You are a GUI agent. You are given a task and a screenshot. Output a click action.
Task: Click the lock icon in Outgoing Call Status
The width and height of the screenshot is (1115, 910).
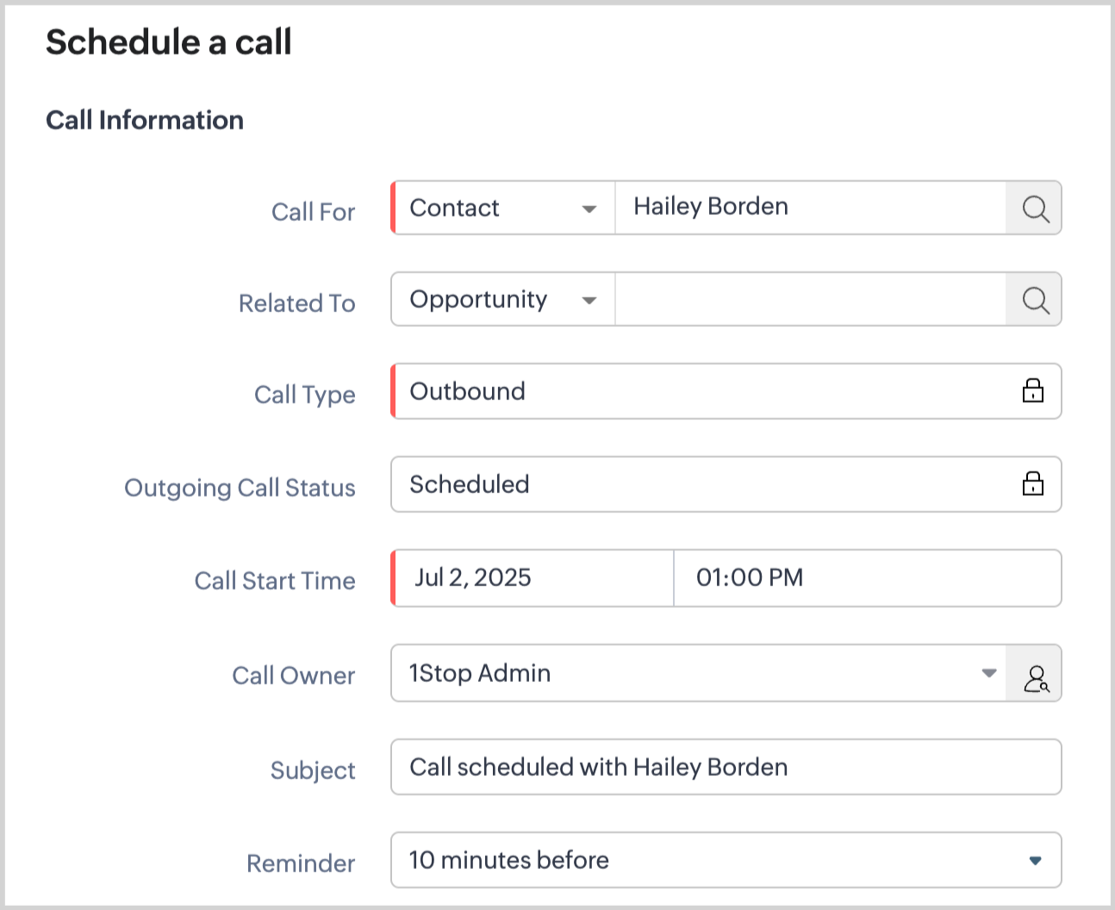coord(1032,484)
